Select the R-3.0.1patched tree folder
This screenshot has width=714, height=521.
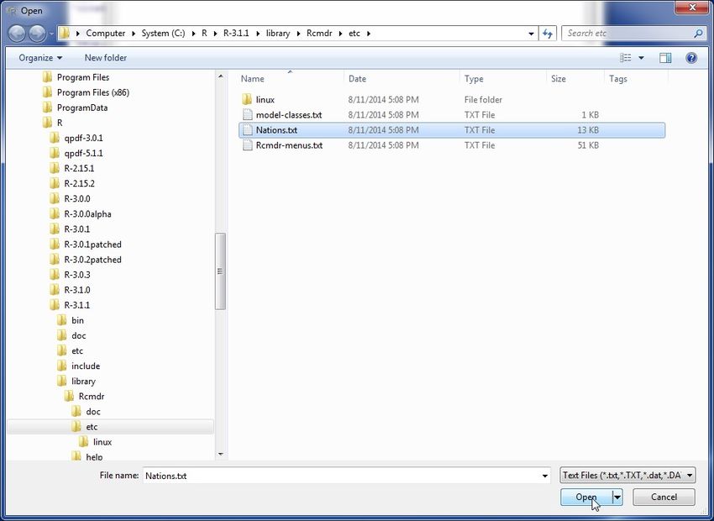pyautogui.click(x=92, y=244)
